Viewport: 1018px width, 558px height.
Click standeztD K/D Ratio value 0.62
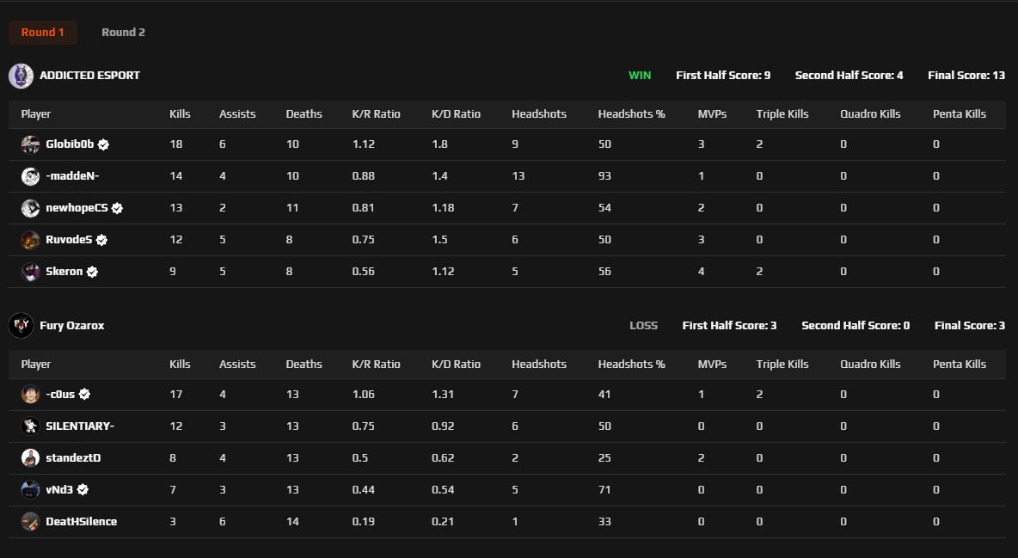tap(443, 458)
